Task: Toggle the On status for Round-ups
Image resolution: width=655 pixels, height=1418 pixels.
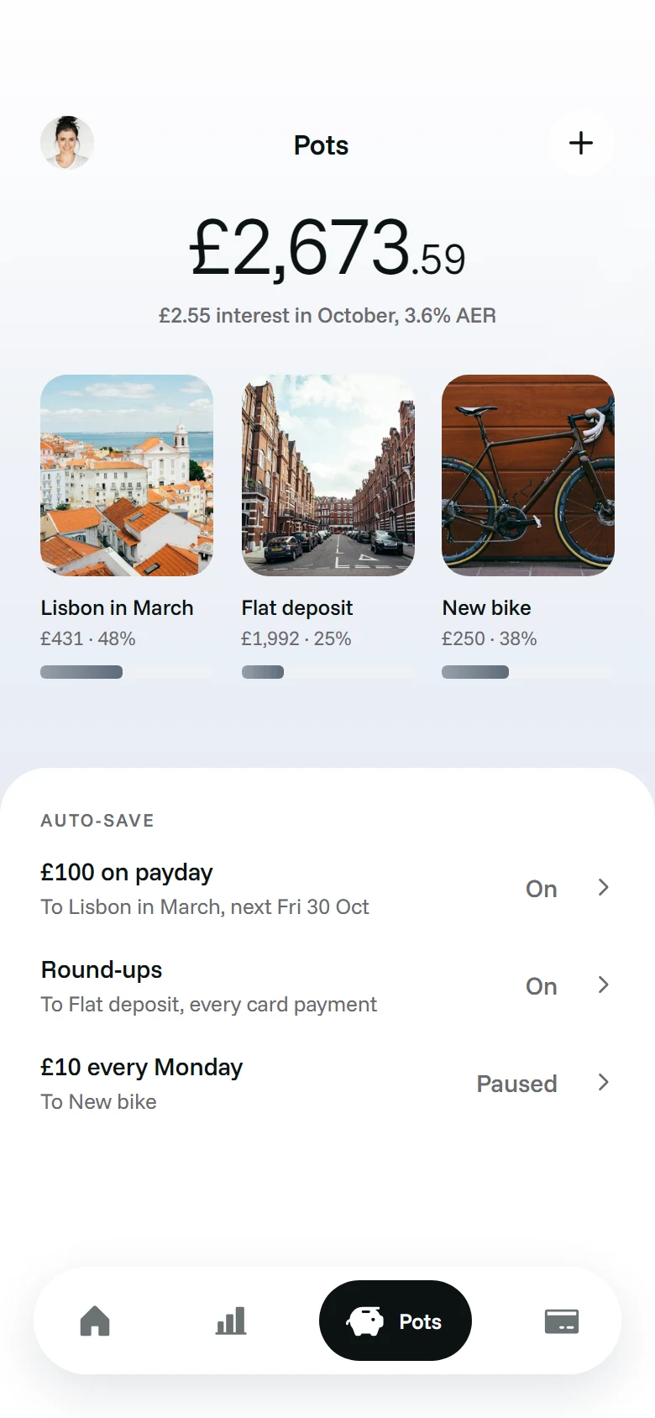Action: tap(542, 986)
